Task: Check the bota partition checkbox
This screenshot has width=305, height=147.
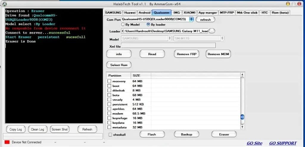Action: [x=109, y=95]
